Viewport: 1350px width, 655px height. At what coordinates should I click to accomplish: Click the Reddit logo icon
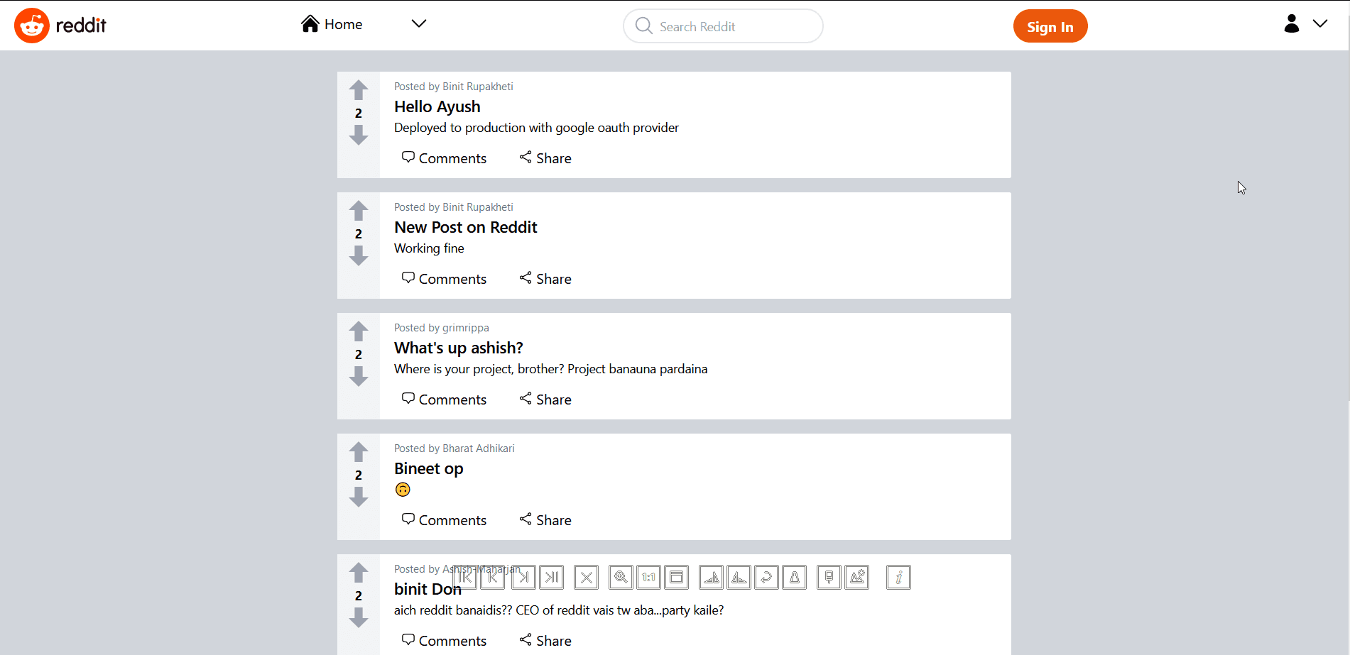(32, 26)
